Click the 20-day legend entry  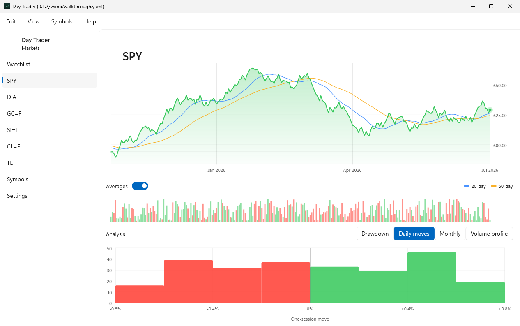[474, 186]
